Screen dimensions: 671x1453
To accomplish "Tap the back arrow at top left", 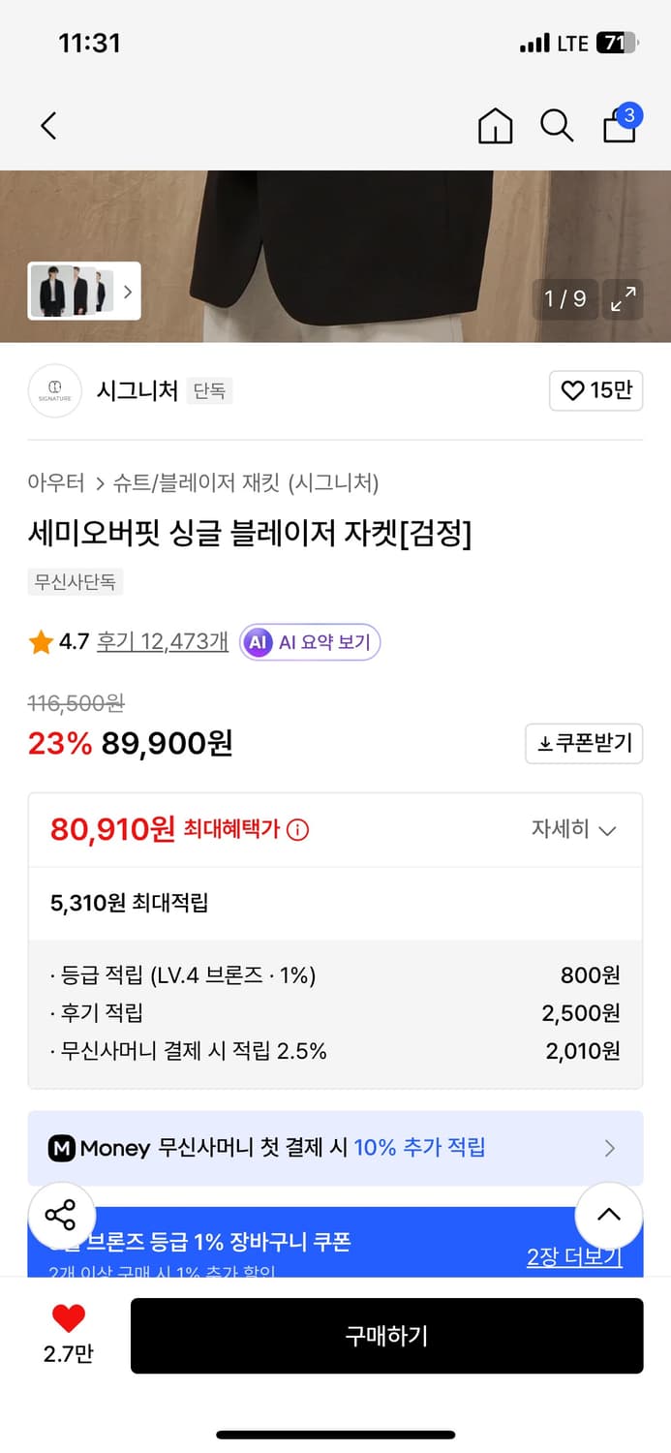I will point(48,126).
